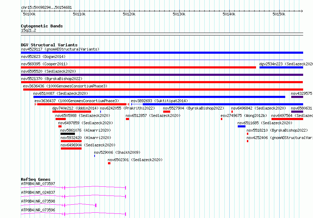Click the esv2749675 (Wong2012b) label
The height and width of the screenshot is (218, 313).
coord(244,115)
